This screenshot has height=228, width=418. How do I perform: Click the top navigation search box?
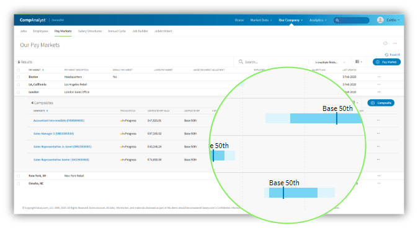(x=352, y=20)
